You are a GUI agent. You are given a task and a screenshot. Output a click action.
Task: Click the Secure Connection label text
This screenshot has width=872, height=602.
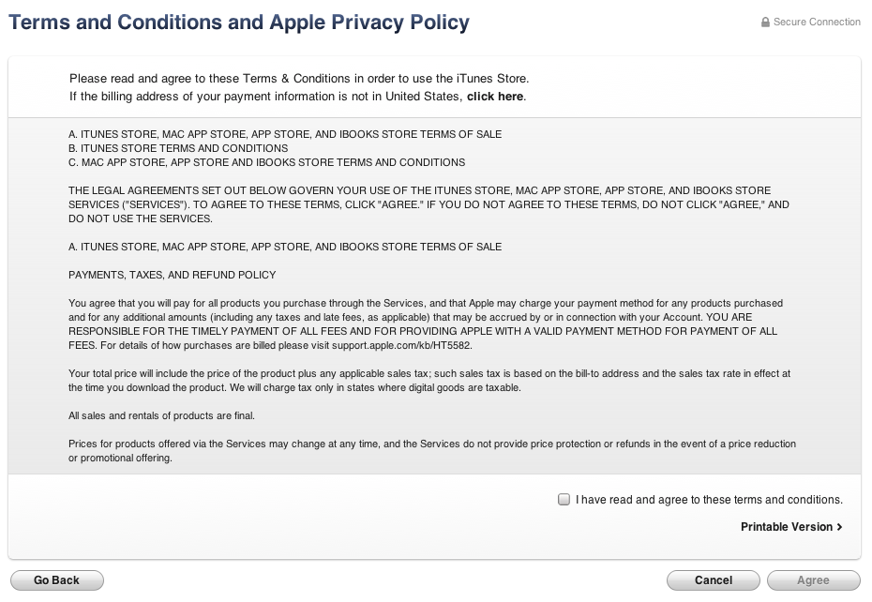pyautogui.click(x=817, y=23)
